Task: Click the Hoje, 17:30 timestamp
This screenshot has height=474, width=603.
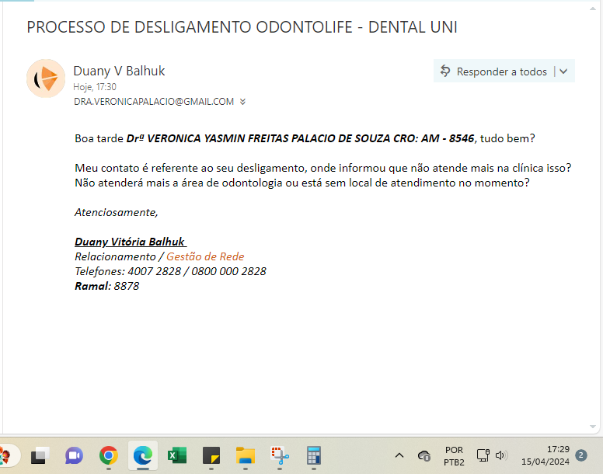Action: click(95, 87)
